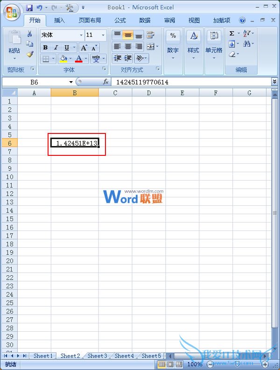280x370 pixels.
Task: Increase font size with large A
Action: pyautogui.click(x=84, y=48)
